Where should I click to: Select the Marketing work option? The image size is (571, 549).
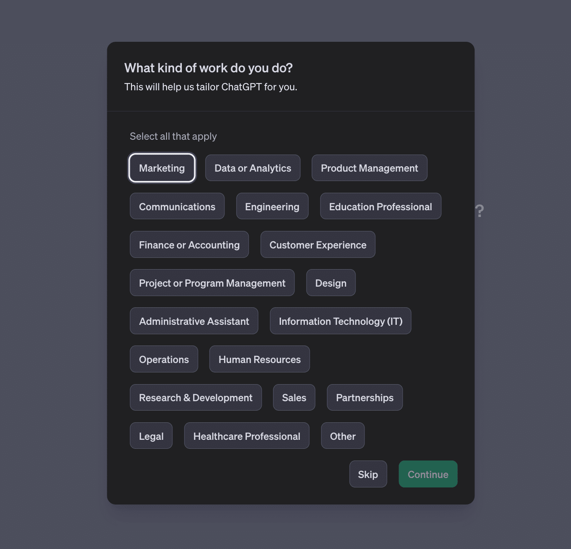click(162, 168)
